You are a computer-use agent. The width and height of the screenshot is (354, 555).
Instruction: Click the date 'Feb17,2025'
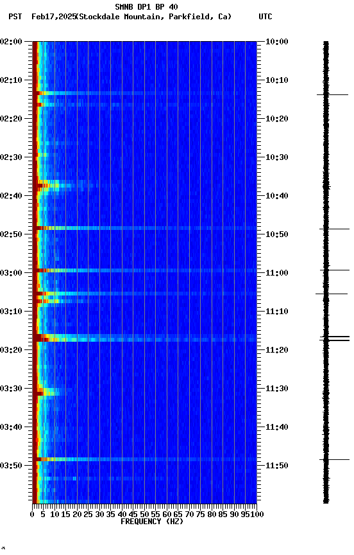click(54, 17)
